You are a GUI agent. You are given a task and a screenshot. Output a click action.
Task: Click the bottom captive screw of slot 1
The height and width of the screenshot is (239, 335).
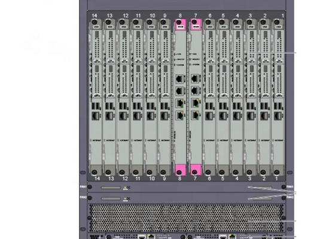pos(277,172)
